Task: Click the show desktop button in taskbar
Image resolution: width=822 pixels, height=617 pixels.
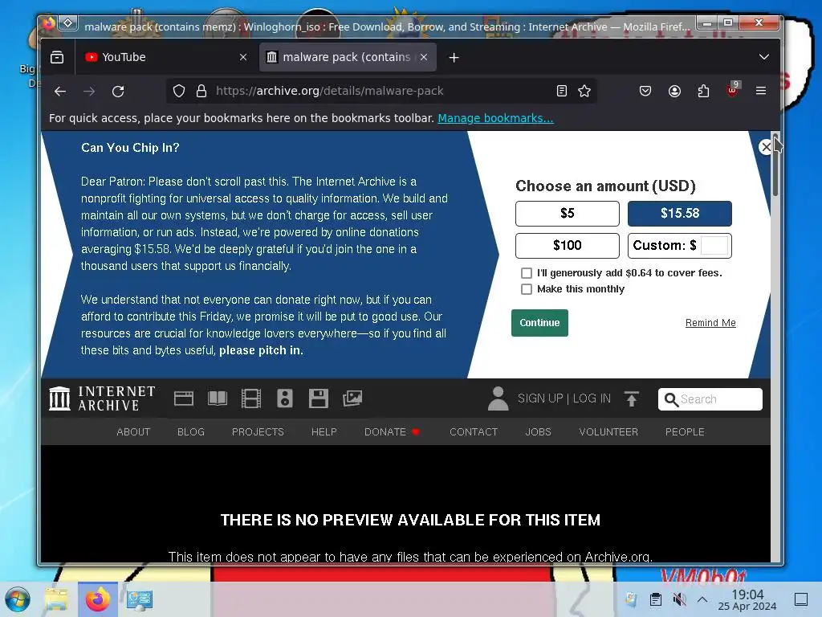Action: click(801, 599)
